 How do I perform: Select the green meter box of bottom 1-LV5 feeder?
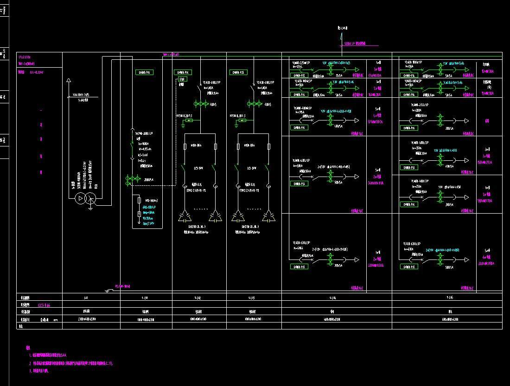[x=408, y=266]
